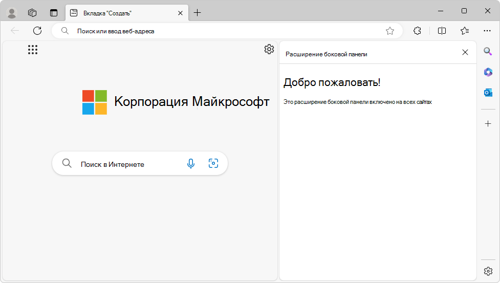Select the Вкладка "Создать" tab

[x=127, y=13]
